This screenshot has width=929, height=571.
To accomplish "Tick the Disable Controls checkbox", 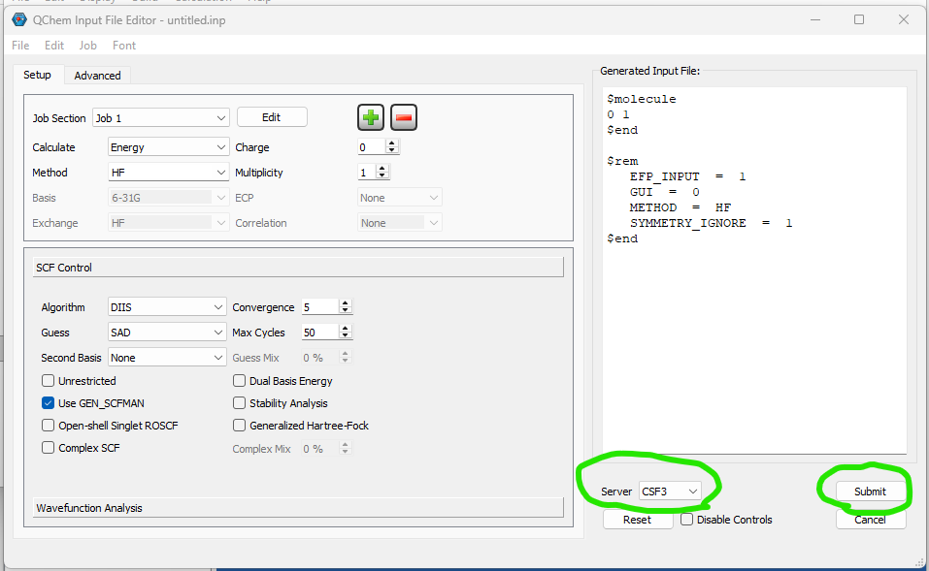I will coord(687,520).
